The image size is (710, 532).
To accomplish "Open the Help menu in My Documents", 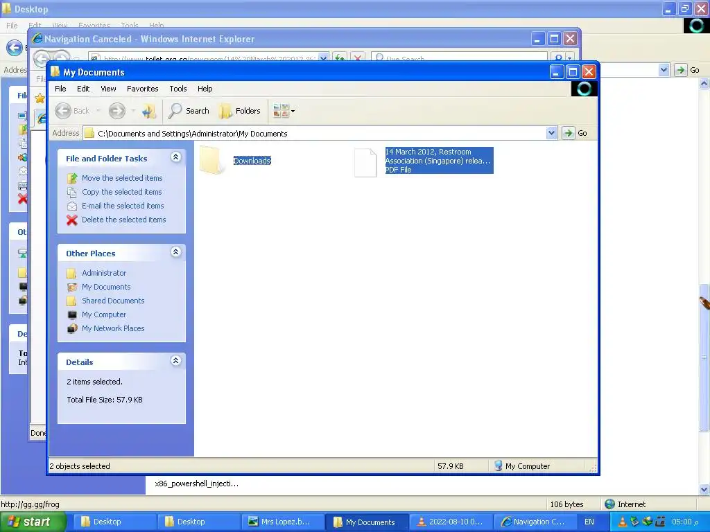I will coord(205,89).
